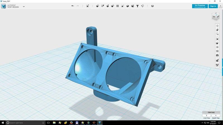Open the Primitives menu icon

click(97, 6)
